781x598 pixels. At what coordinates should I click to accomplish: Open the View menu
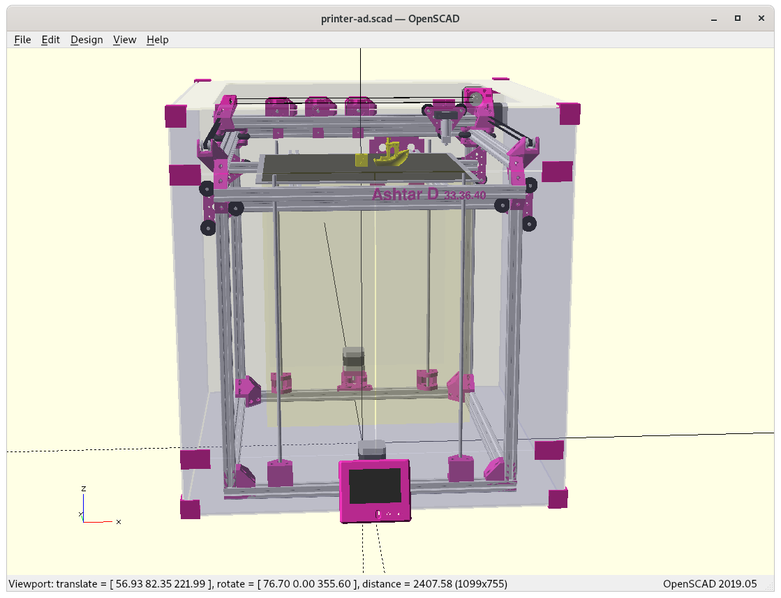point(124,40)
